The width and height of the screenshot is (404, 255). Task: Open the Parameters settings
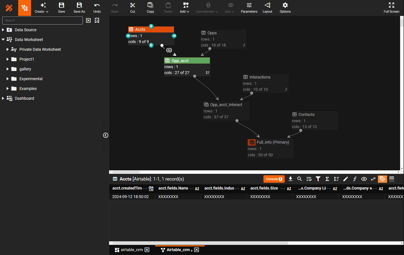tap(249, 7)
